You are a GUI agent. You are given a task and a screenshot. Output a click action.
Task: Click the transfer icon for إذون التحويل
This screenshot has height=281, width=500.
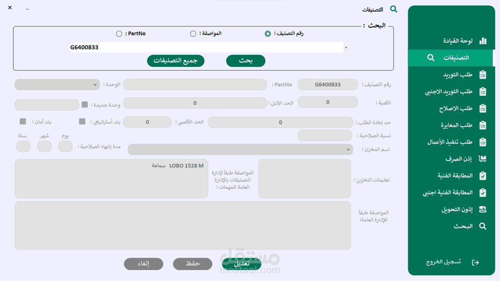[483, 209]
